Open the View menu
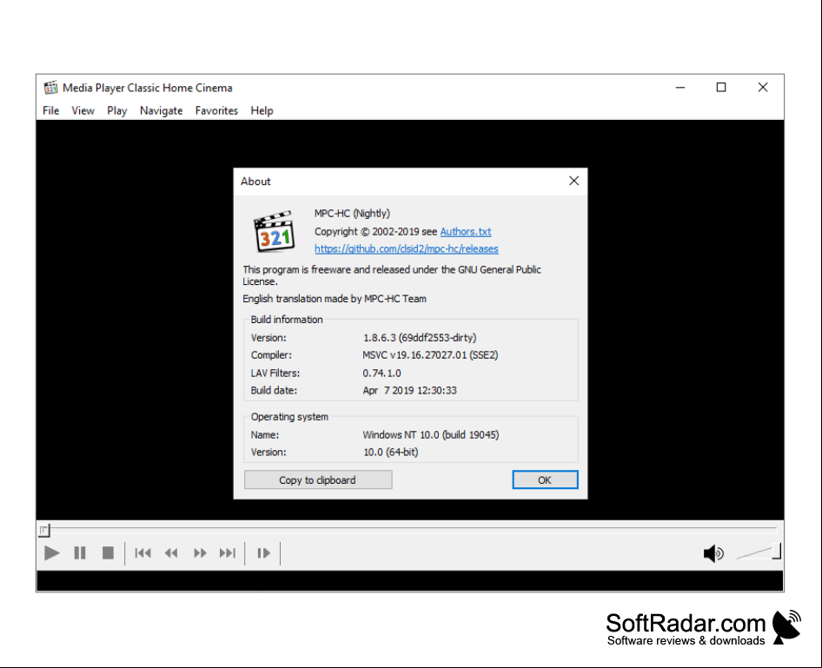Viewport: 822px width, 668px height. tap(83, 110)
